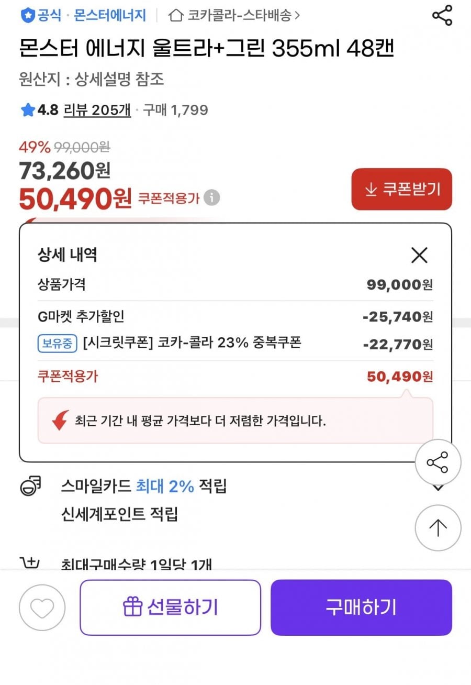Tap the home icon beside 코카콜라-스타배송

pyautogui.click(x=176, y=16)
